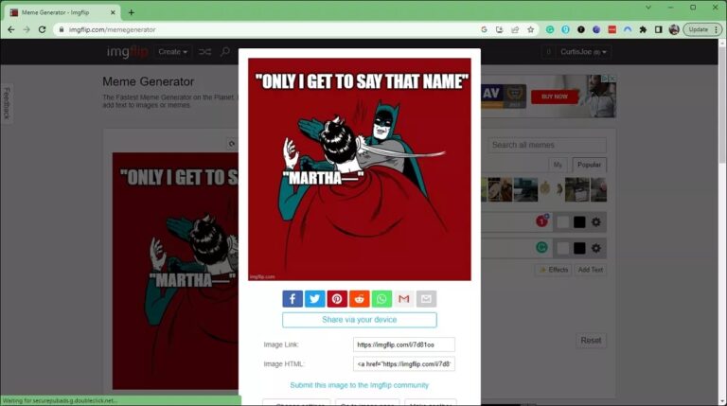Click the install app icon in address bar

(500, 29)
